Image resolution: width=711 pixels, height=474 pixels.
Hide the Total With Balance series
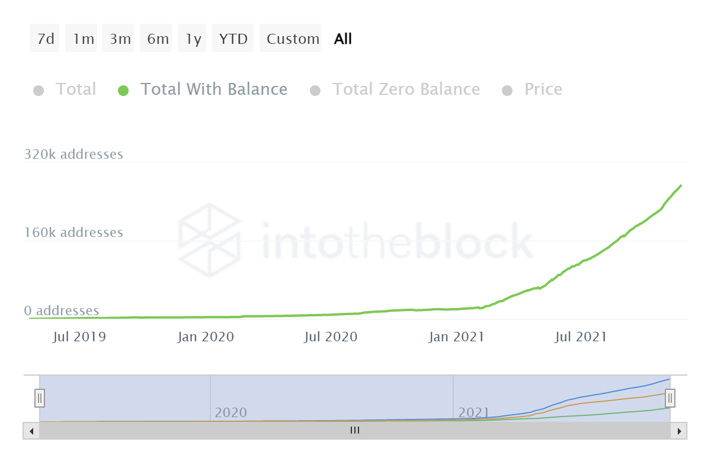pos(213,89)
